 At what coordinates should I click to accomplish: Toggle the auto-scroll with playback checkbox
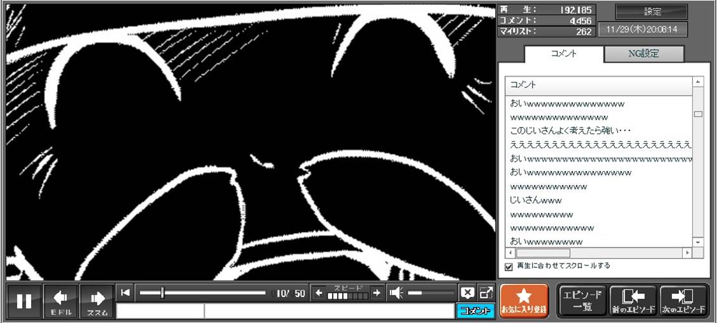tap(508, 267)
